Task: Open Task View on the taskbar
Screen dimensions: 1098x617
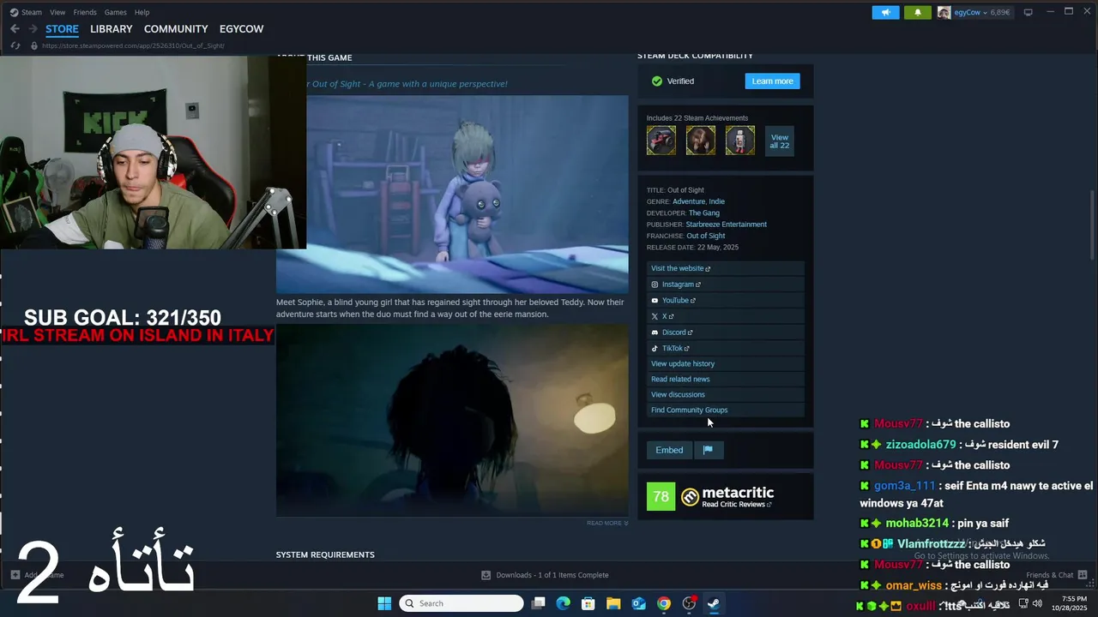Action: (x=538, y=603)
